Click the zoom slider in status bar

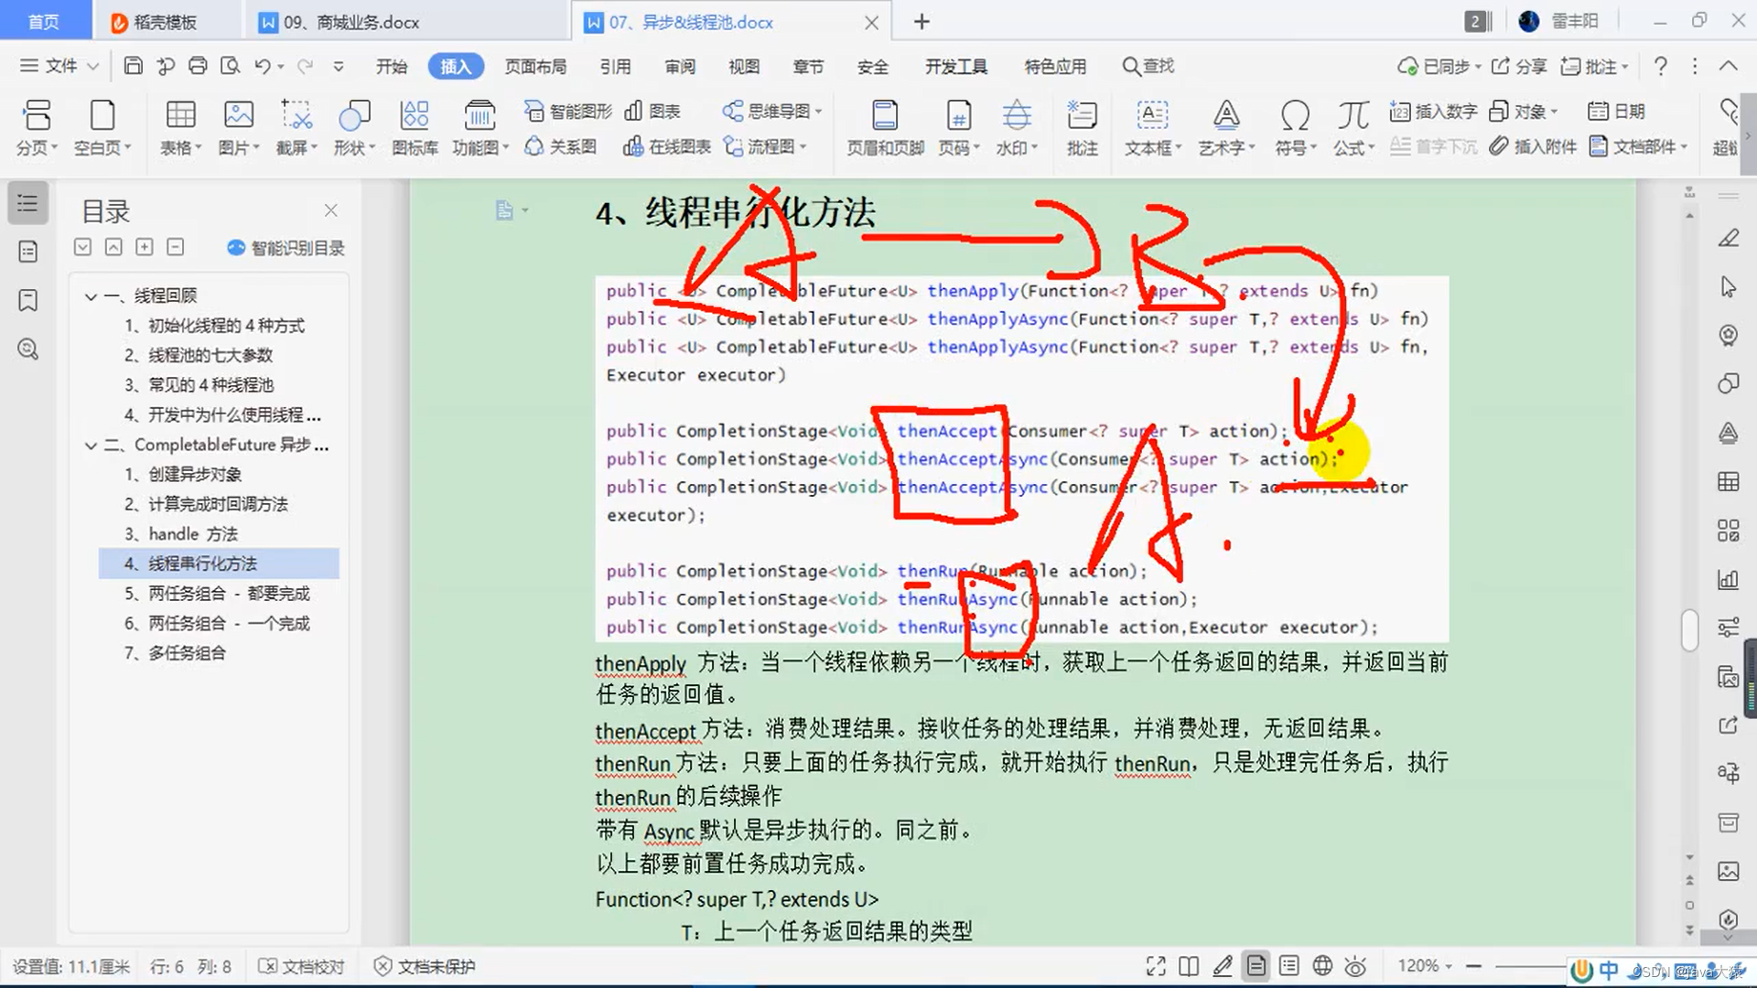pyautogui.click(x=1528, y=966)
